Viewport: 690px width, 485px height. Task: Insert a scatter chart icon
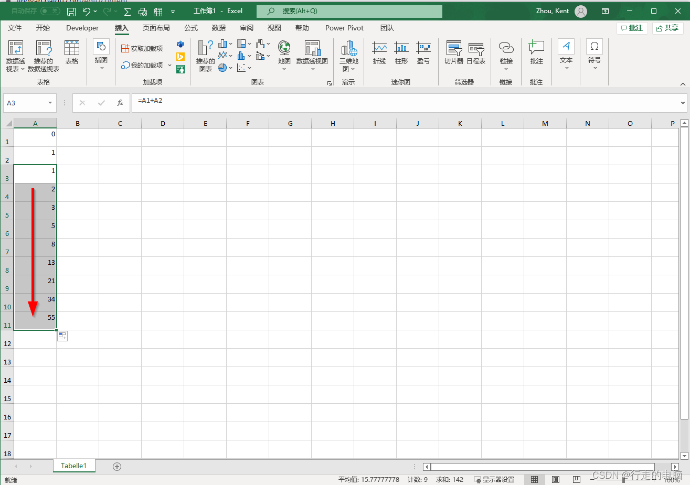point(241,68)
